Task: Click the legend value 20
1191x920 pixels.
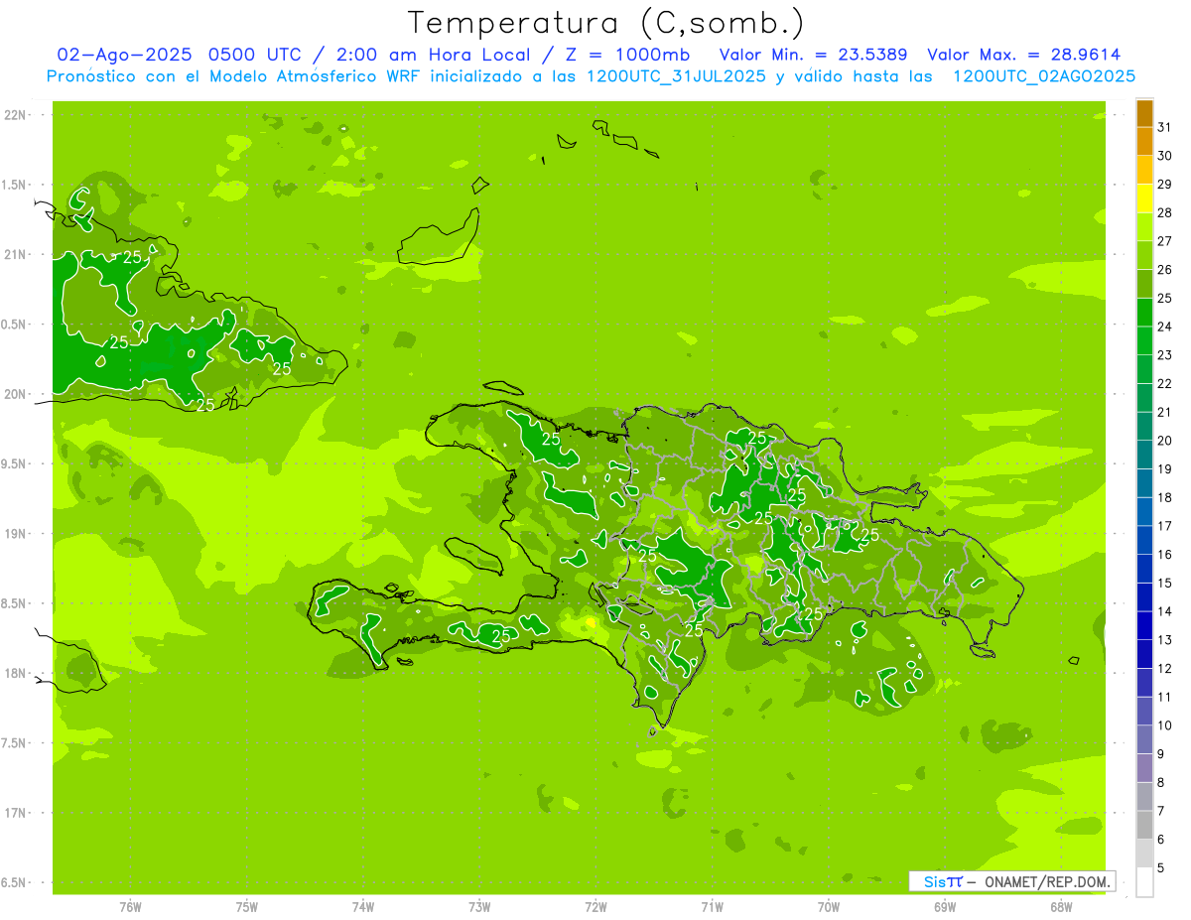Action: coord(1165,441)
